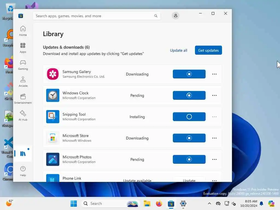Click the Update all link
This screenshot has height=210, width=280.
179,50
